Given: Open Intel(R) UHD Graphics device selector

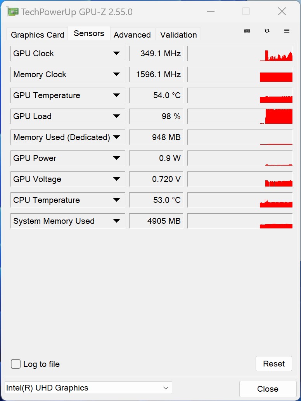Looking at the screenshot, I should (x=88, y=388).
